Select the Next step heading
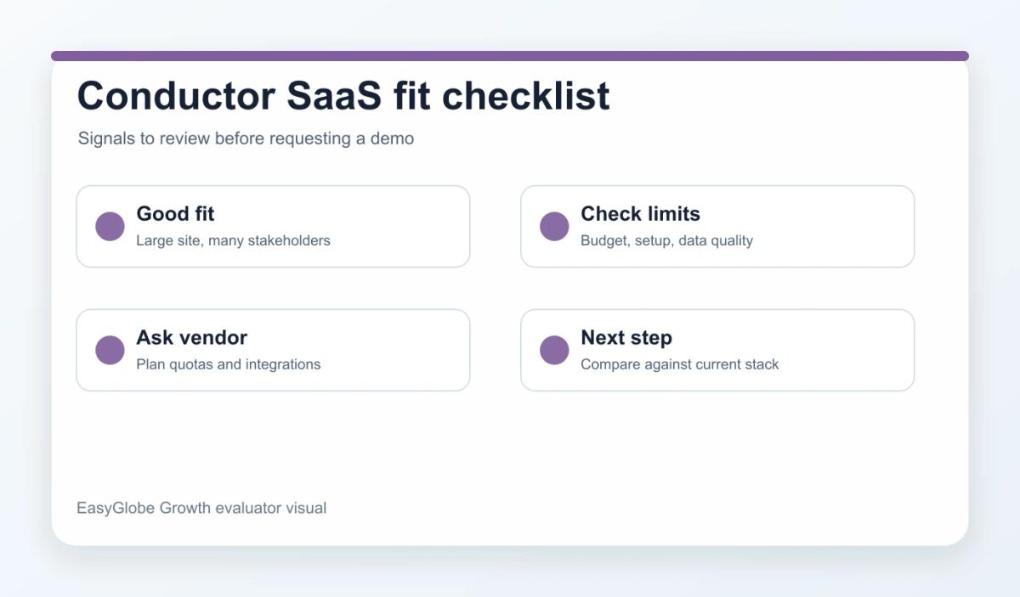Screen dimensions: 1020x597 click(x=626, y=338)
